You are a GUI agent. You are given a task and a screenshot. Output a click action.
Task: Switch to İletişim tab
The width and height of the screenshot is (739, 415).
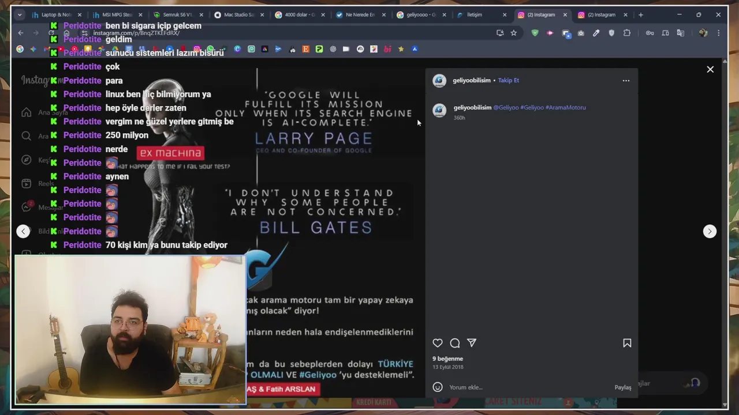(x=481, y=15)
